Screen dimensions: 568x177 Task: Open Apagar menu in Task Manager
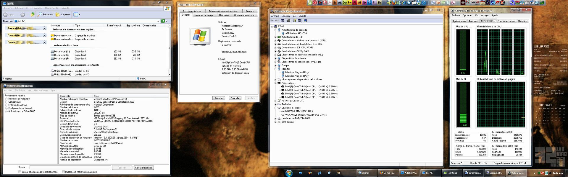pyautogui.click(x=485, y=15)
